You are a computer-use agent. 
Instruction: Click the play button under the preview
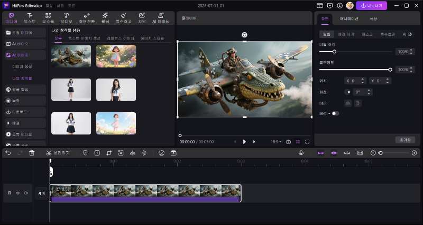click(x=244, y=142)
